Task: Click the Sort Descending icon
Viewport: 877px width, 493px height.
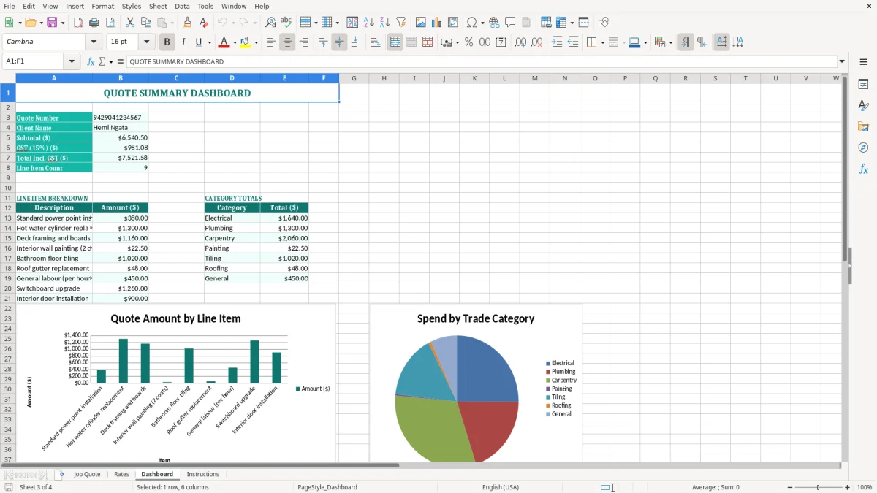Action: pos(385,23)
